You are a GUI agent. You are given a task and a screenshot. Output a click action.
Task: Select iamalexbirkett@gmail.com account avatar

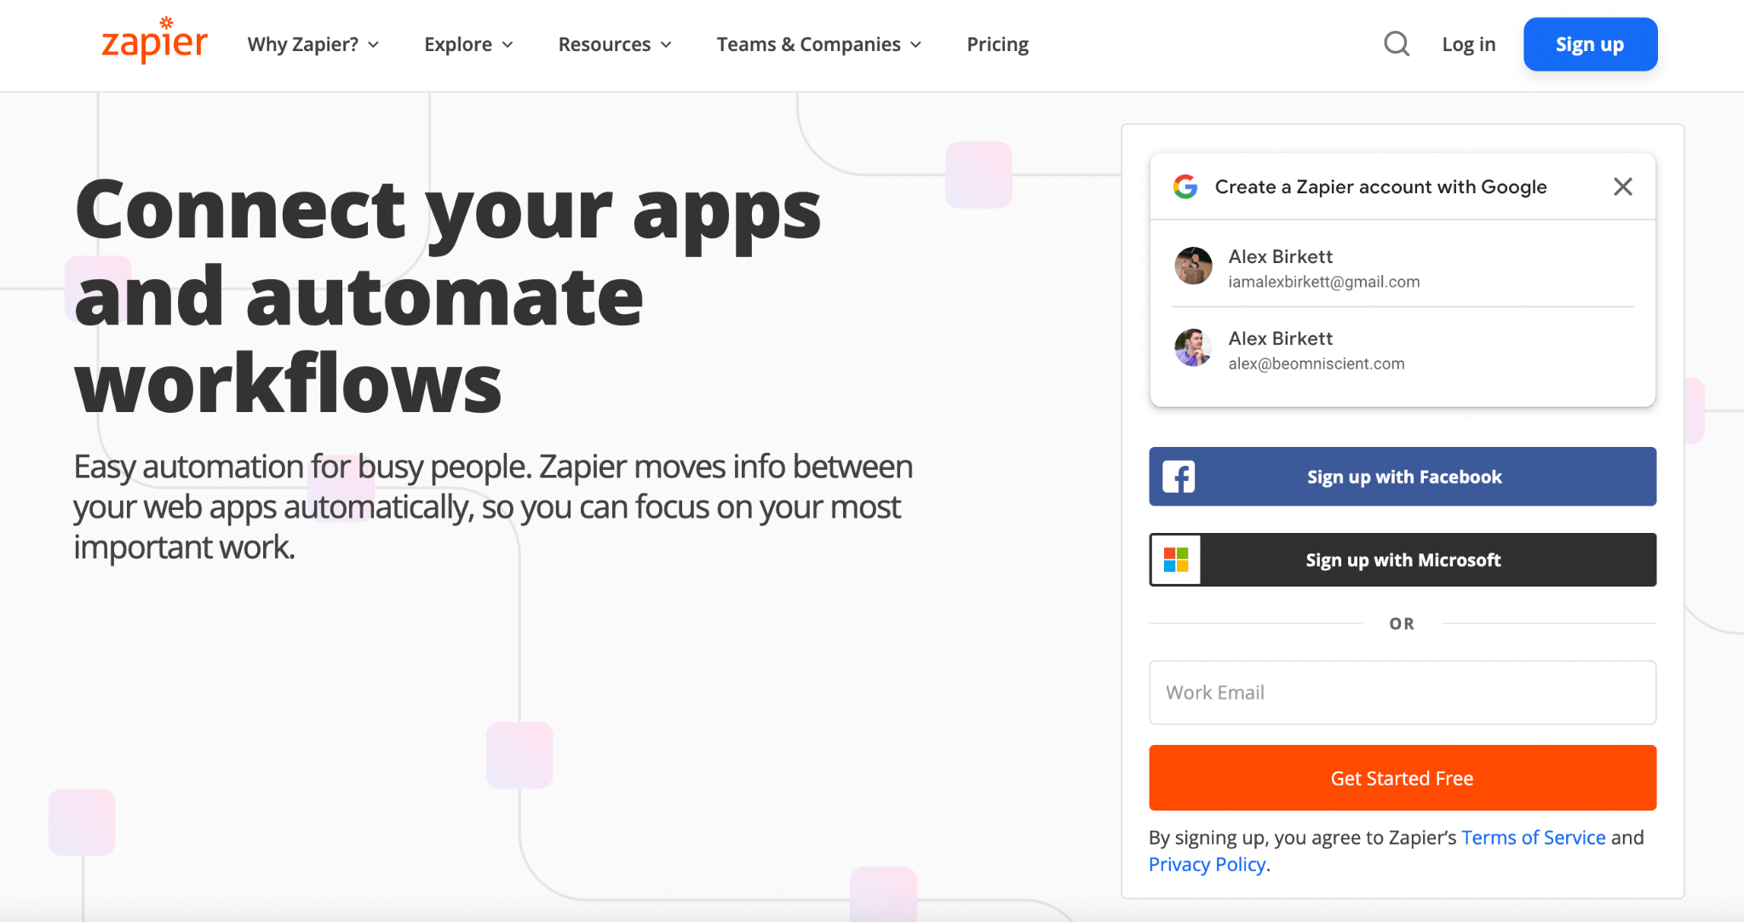click(x=1193, y=266)
